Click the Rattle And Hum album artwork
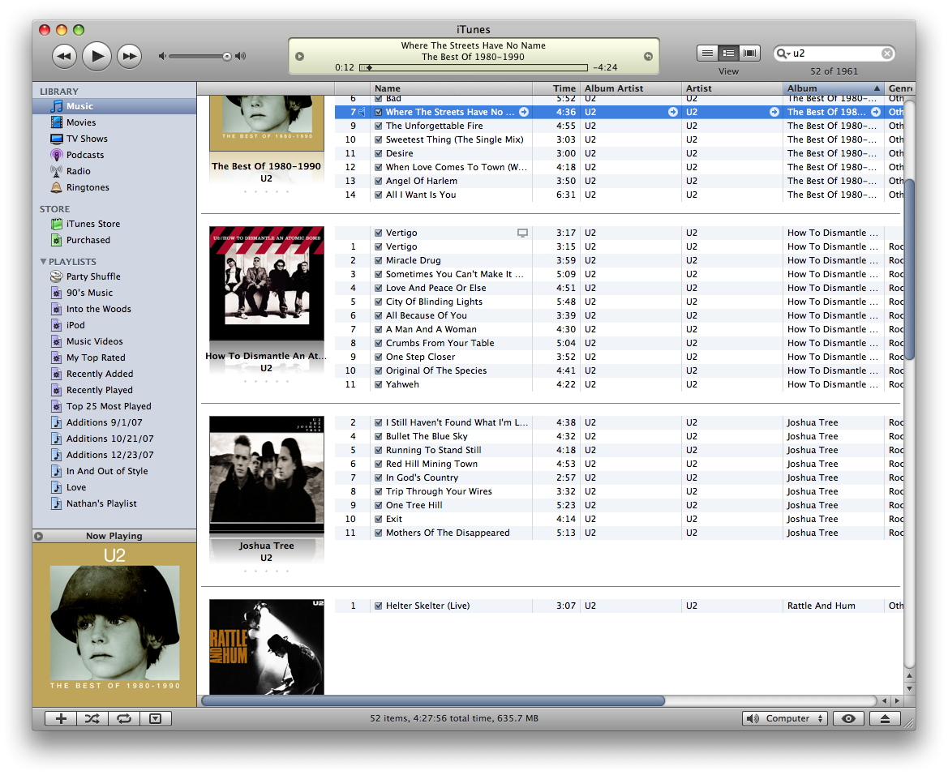The image size is (948, 775). tap(267, 647)
